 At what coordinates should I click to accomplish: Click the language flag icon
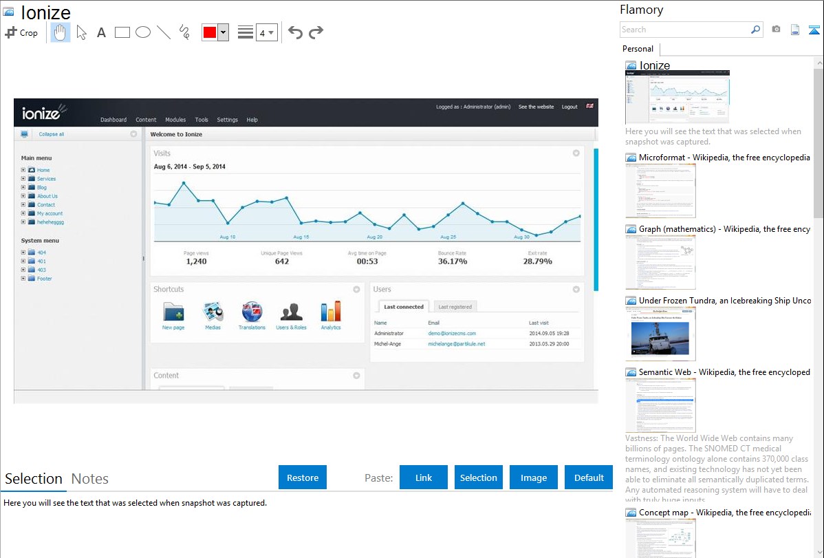click(590, 106)
